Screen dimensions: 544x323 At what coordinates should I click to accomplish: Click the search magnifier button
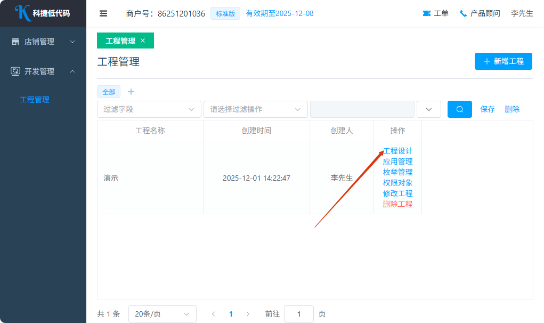tap(459, 109)
